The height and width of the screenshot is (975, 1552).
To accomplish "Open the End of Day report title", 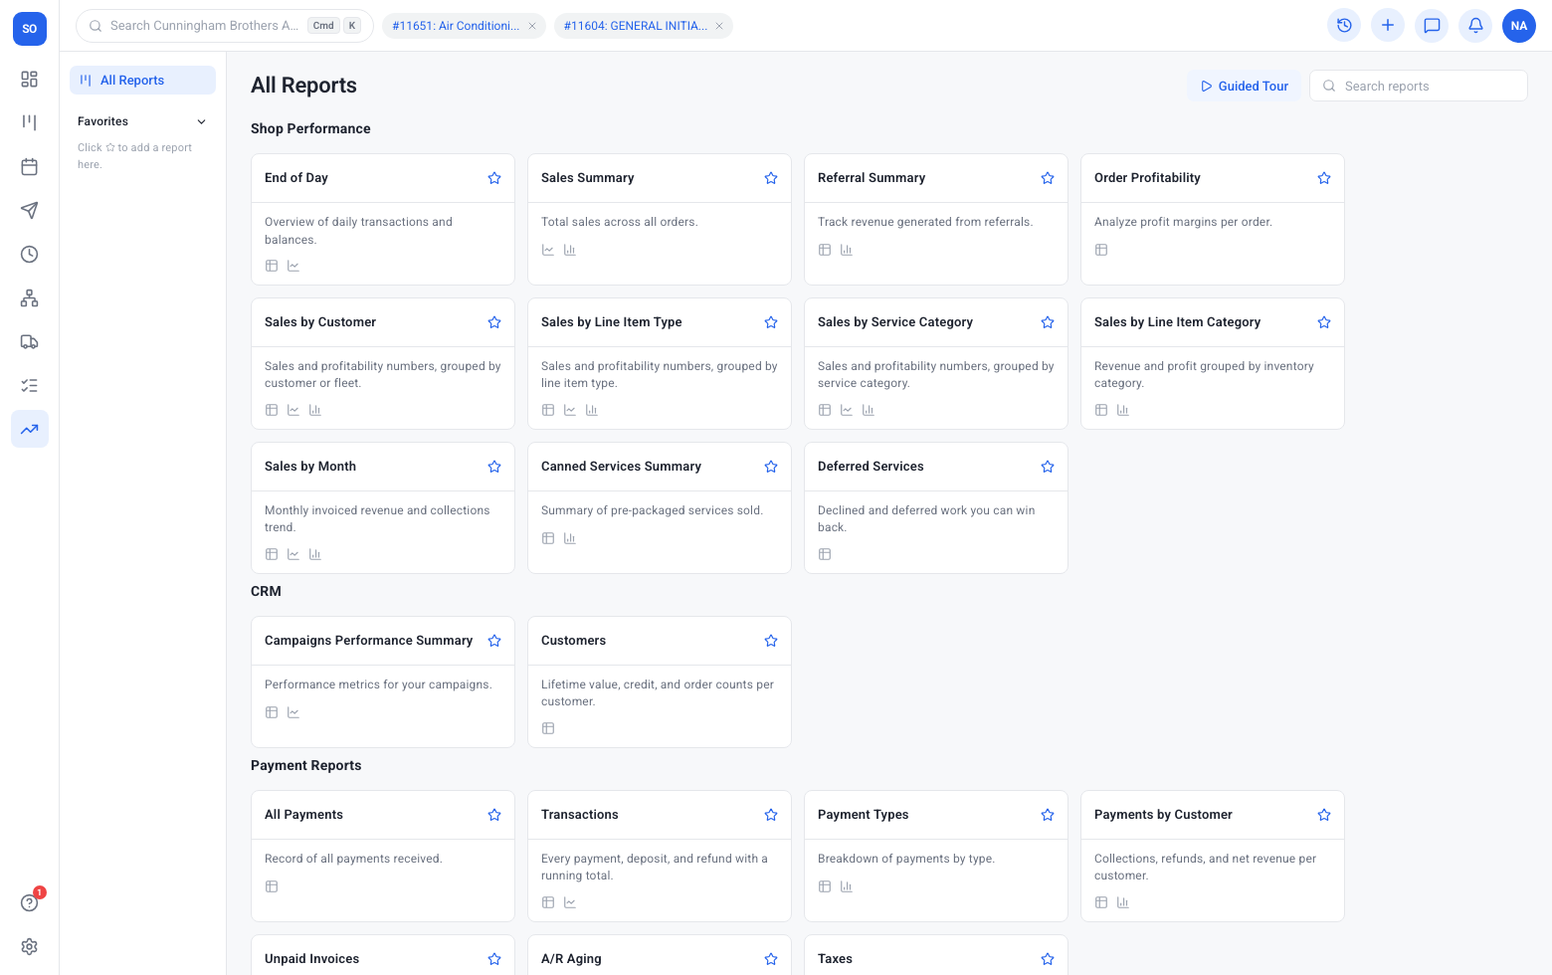I will point(296,178).
